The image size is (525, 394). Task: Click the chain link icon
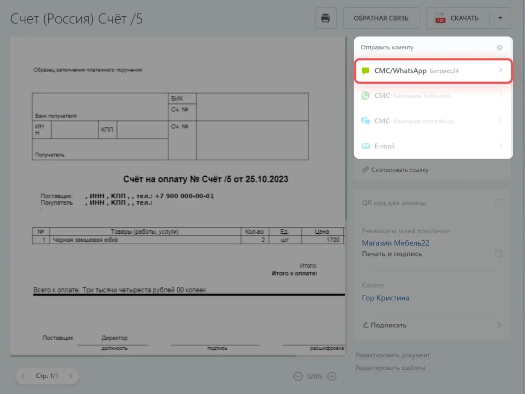coord(365,170)
